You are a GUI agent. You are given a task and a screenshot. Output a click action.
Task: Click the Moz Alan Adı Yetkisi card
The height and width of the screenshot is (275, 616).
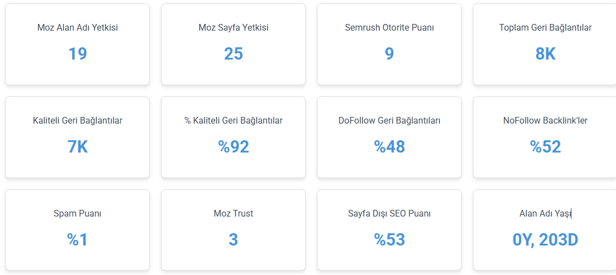(x=77, y=45)
